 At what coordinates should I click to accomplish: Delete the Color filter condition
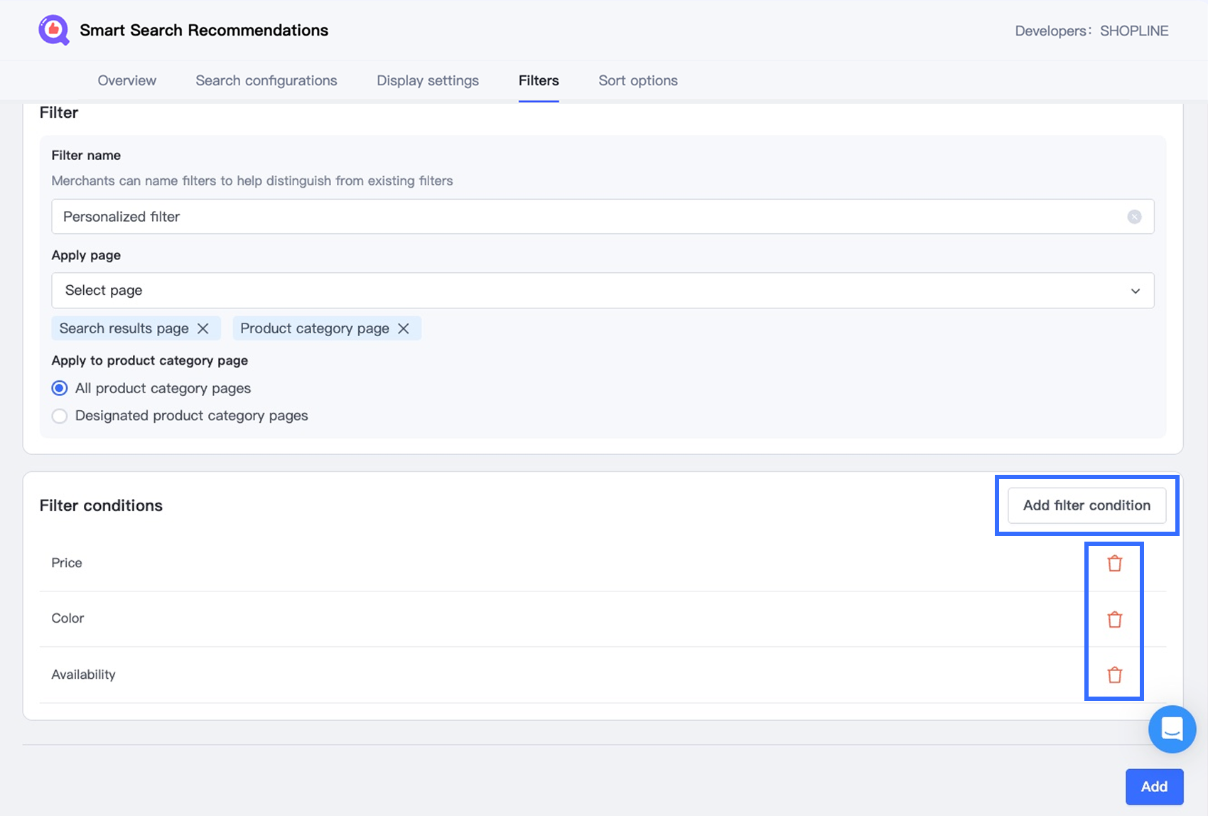click(x=1114, y=619)
